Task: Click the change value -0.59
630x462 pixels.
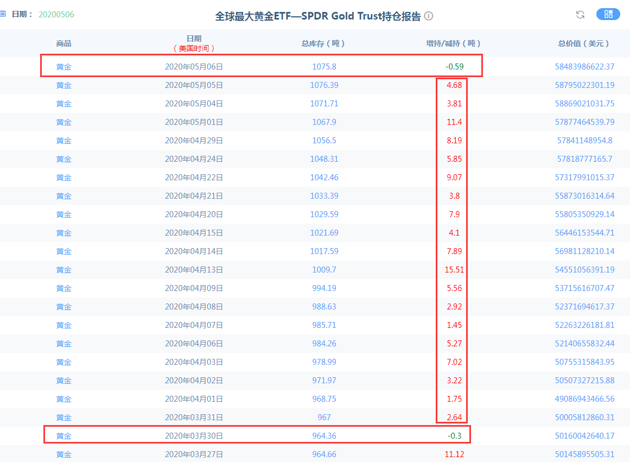Action: (x=454, y=67)
